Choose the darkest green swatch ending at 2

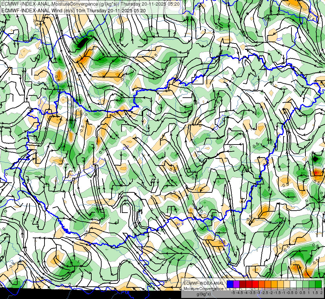click(318, 284)
